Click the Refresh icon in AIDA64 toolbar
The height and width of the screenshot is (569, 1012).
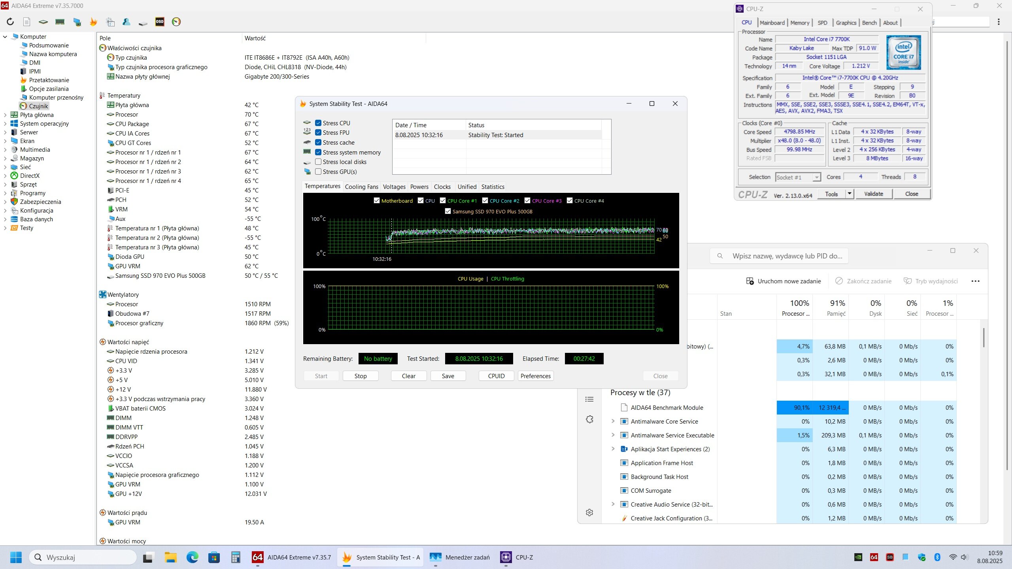(10, 22)
